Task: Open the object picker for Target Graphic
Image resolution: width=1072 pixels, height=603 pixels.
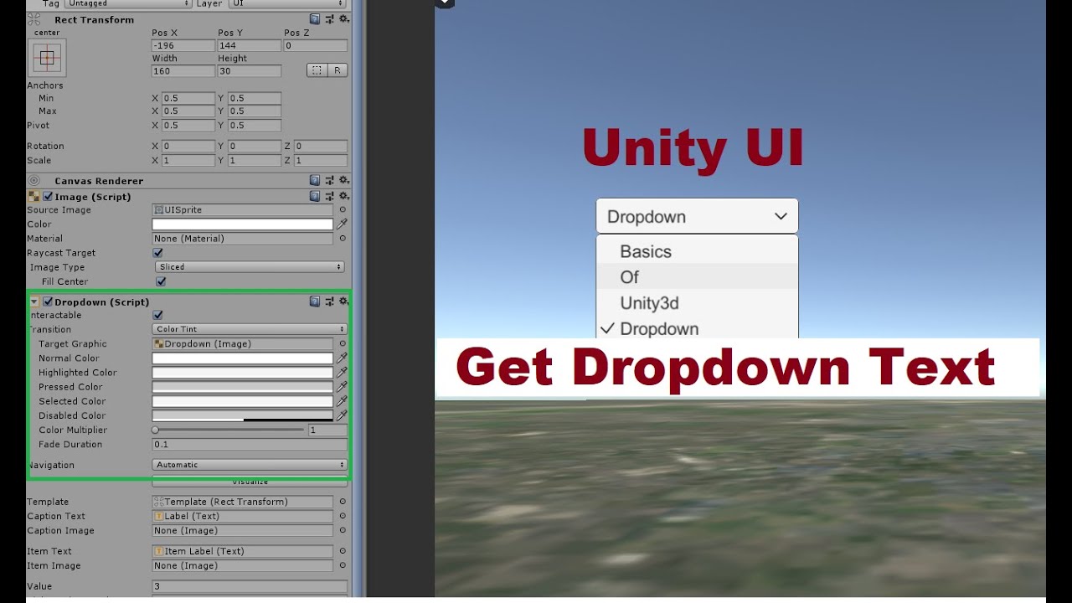Action: 342,344
